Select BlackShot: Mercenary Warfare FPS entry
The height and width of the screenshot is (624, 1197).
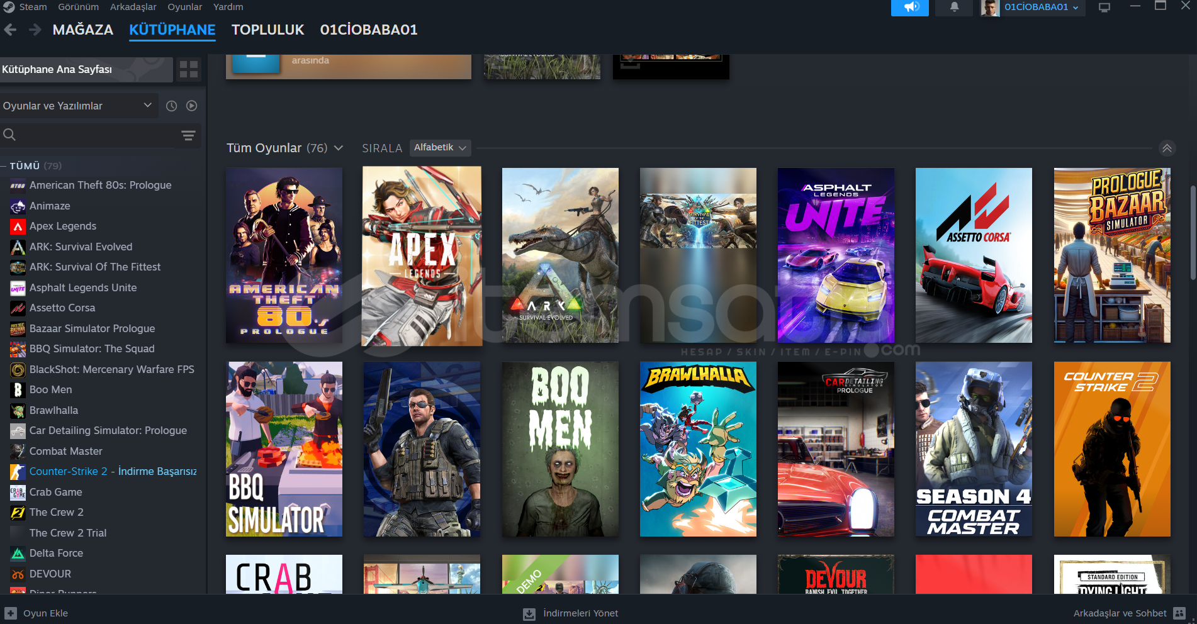coord(112,369)
